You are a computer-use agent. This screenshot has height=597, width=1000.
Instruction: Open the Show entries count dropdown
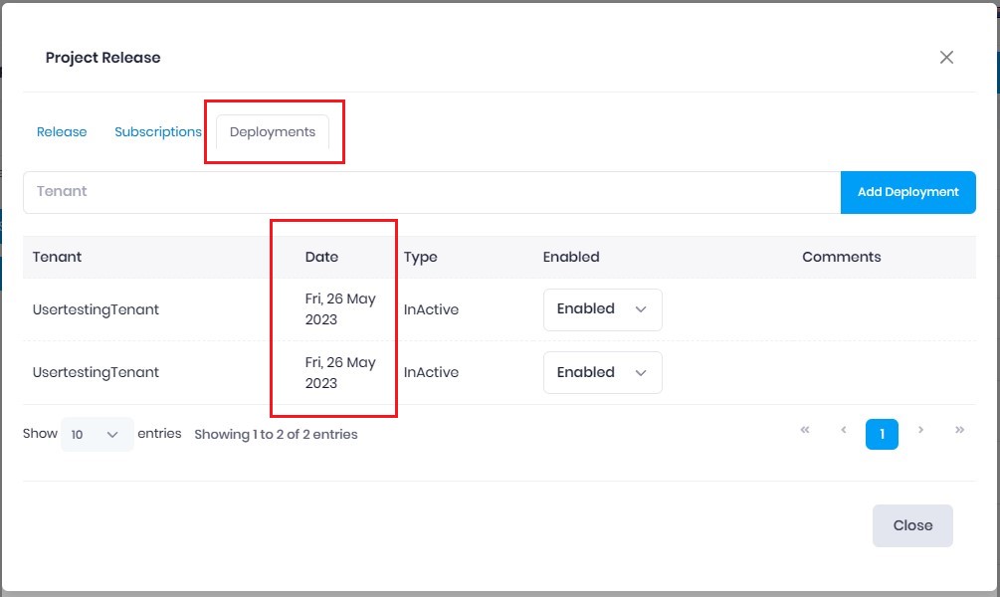[x=97, y=435]
